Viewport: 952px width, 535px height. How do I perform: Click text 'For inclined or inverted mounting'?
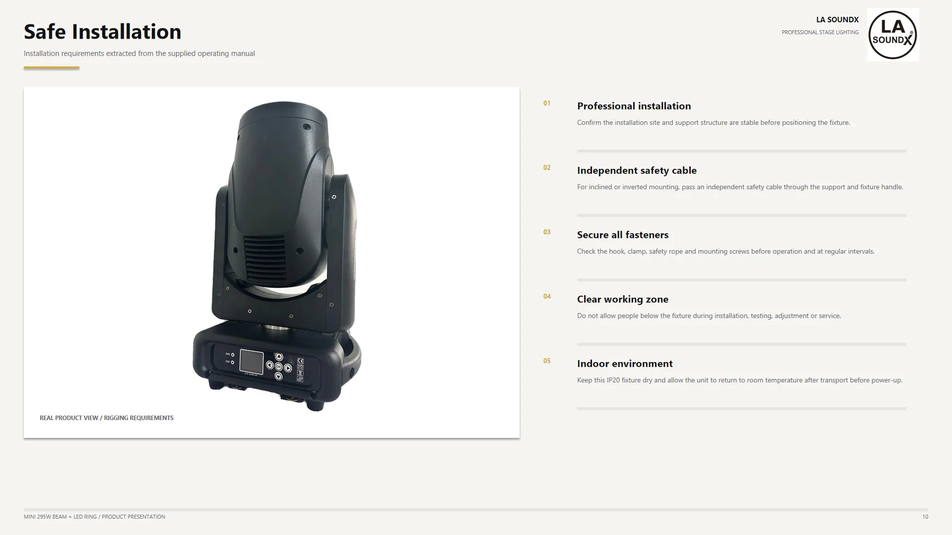(x=628, y=187)
